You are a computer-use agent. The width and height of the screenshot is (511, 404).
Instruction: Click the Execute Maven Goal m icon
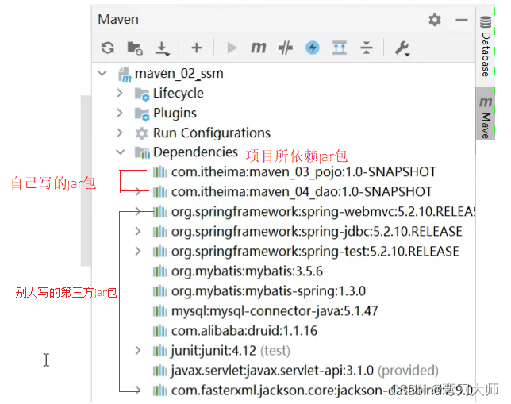(x=259, y=48)
